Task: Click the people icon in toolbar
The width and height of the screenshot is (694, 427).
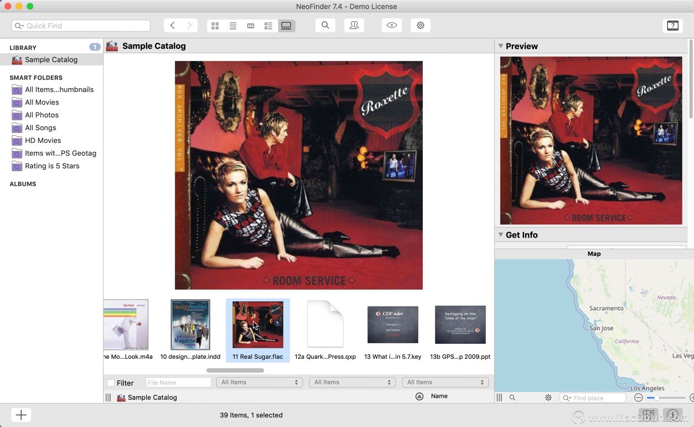Action: click(x=354, y=25)
